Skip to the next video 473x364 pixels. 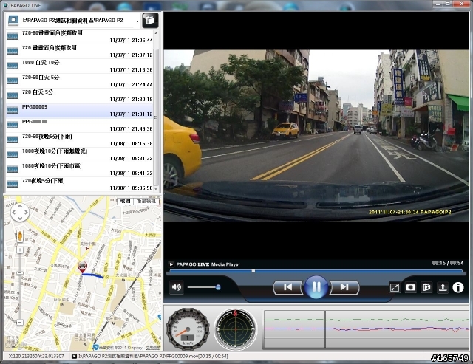(344, 287)
